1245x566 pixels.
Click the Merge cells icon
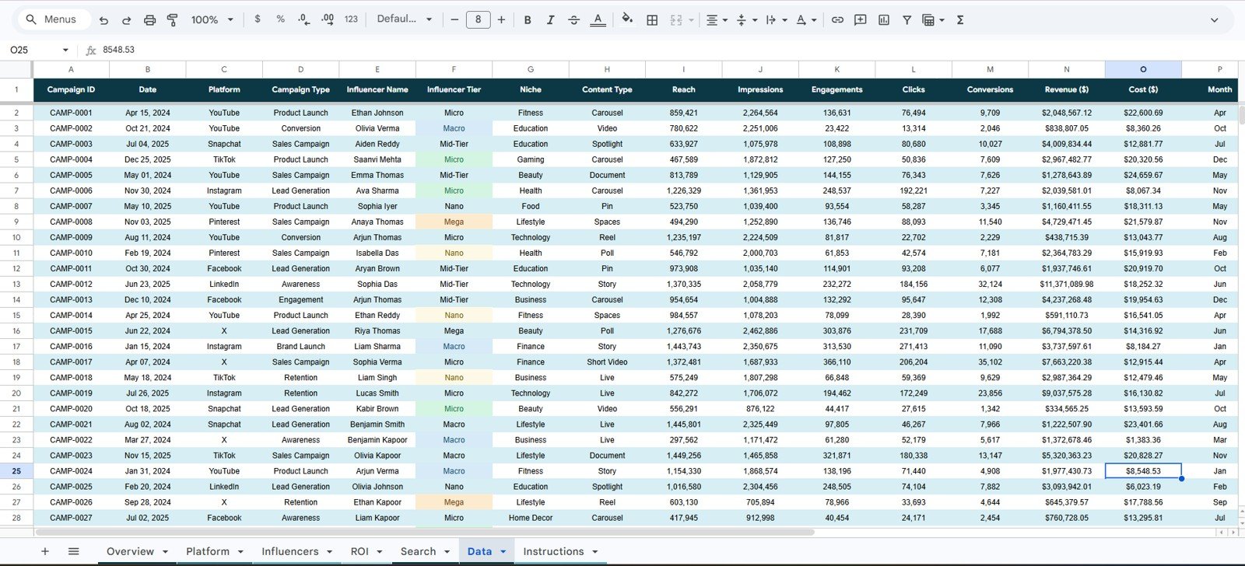tap(676, 20)
